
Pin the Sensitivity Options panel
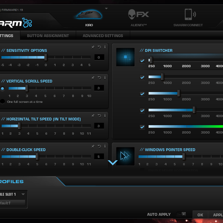(93, 47)
